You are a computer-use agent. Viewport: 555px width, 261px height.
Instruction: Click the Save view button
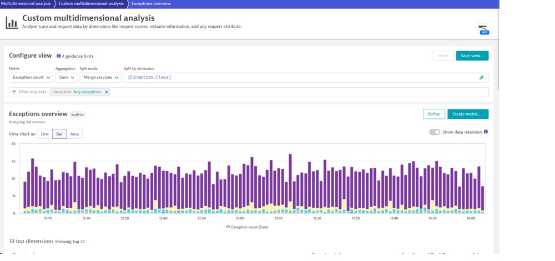pos(472,56)
